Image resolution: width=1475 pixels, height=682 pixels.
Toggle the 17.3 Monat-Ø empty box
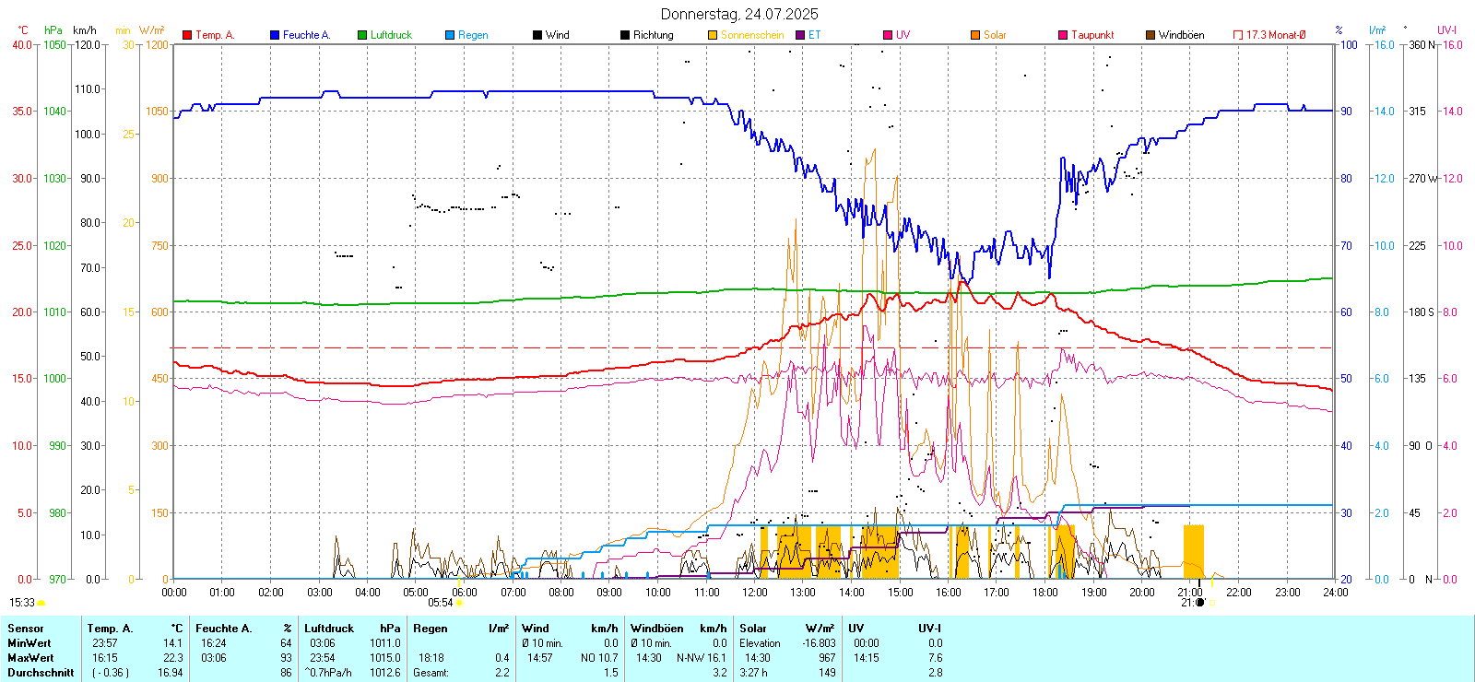(1238, 35)
